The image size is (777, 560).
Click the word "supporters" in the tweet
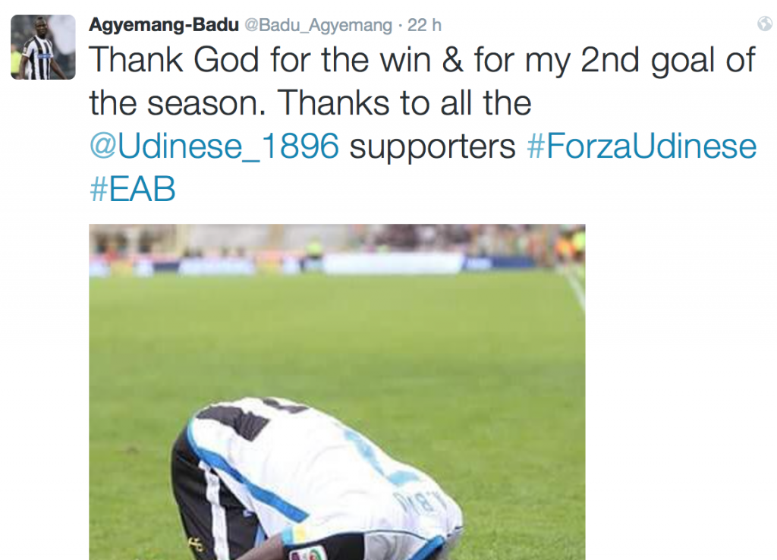click(x=433, y=146)
